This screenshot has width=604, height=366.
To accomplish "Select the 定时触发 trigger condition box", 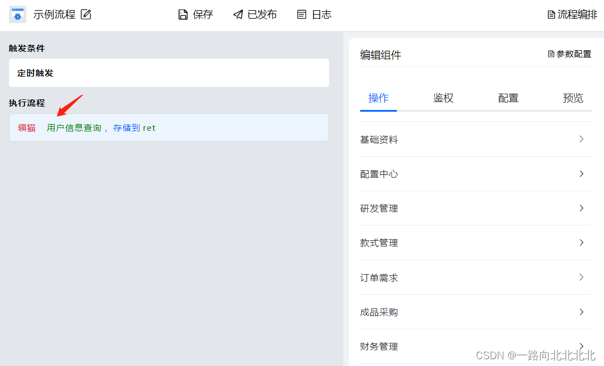I will point(169,73).
